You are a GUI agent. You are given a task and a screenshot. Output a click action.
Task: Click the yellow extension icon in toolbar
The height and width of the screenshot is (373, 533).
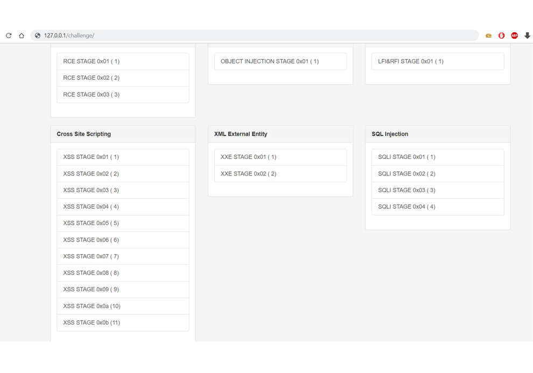[x=488, y=36]
